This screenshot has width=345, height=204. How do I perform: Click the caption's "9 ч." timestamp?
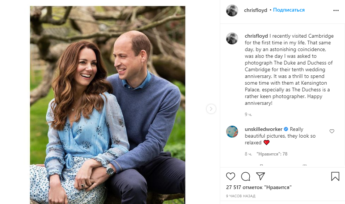point(249,114)
